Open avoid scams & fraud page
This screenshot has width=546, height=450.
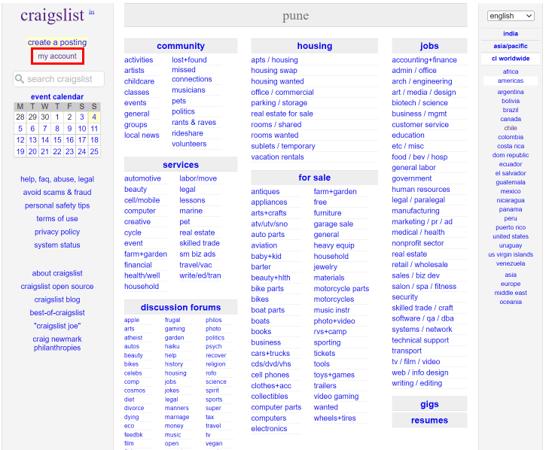tap(57, 192)
